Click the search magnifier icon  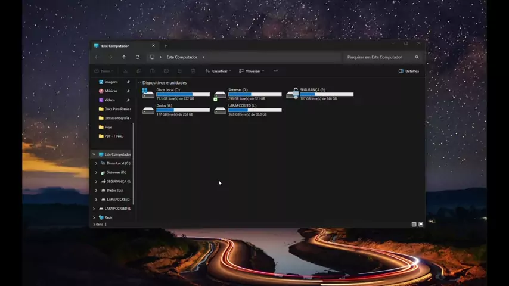click(417, 57)
